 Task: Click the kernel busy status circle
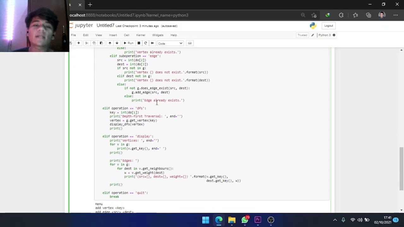(x=334, y=35)
